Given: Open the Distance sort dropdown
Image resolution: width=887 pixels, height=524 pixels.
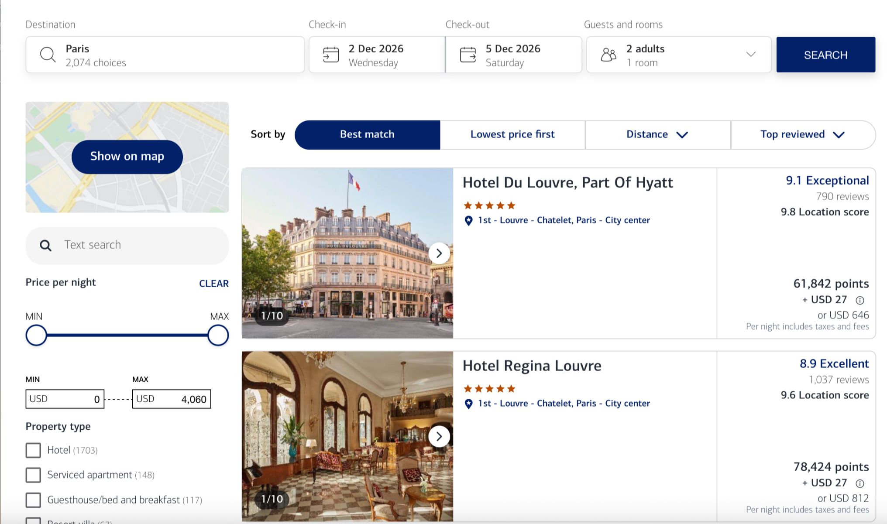Looking at the screenshot, I should click(x=658, y=135).
